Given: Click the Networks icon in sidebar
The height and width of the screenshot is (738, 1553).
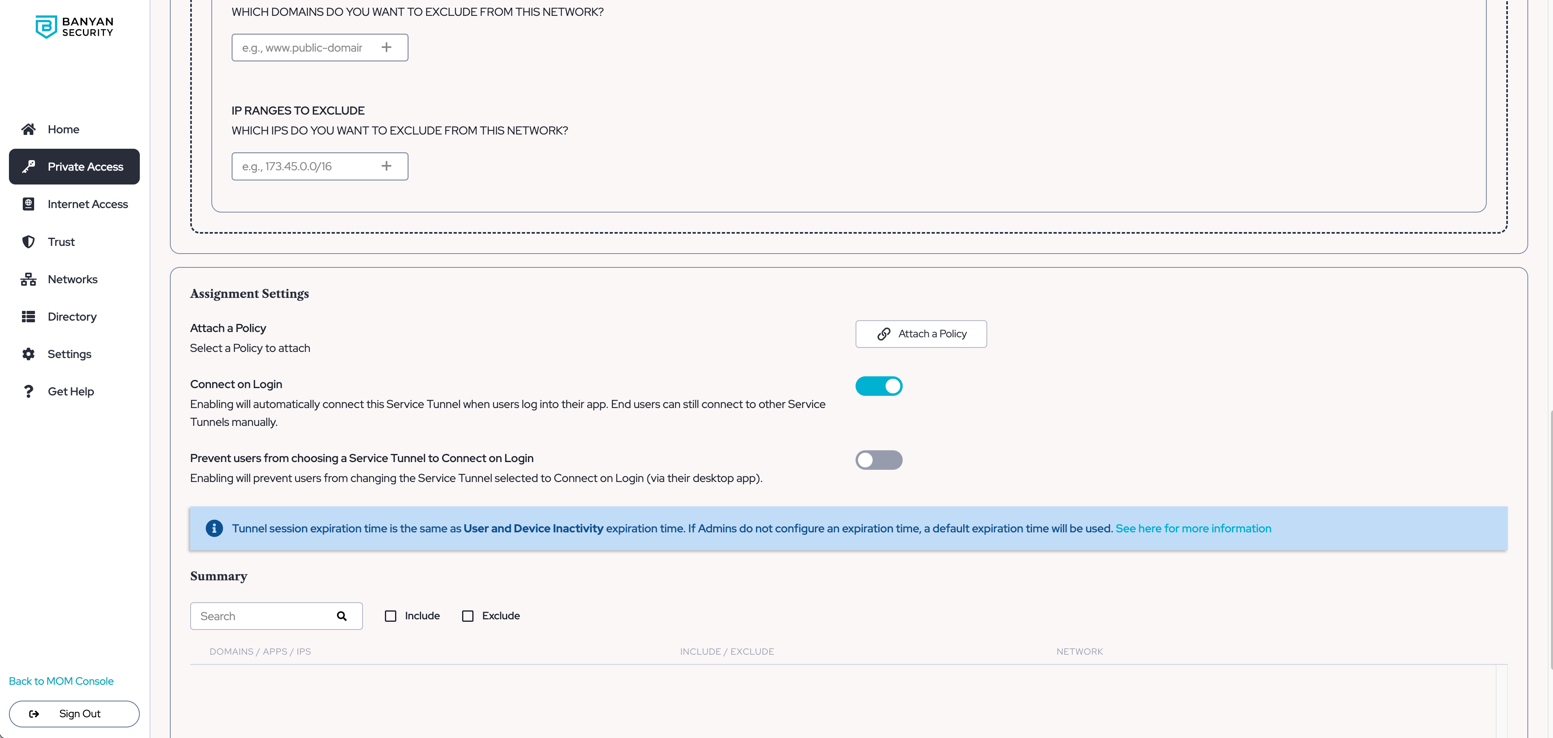Looking at the screenshot, I should [28, 279].
